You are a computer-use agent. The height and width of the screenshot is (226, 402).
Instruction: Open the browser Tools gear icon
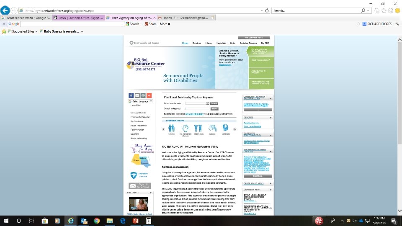pos(391,10)
